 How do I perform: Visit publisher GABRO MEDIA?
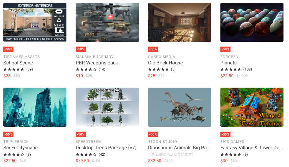click(161, 57)
